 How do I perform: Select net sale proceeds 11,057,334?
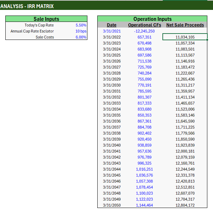click(x=185, y=43)
